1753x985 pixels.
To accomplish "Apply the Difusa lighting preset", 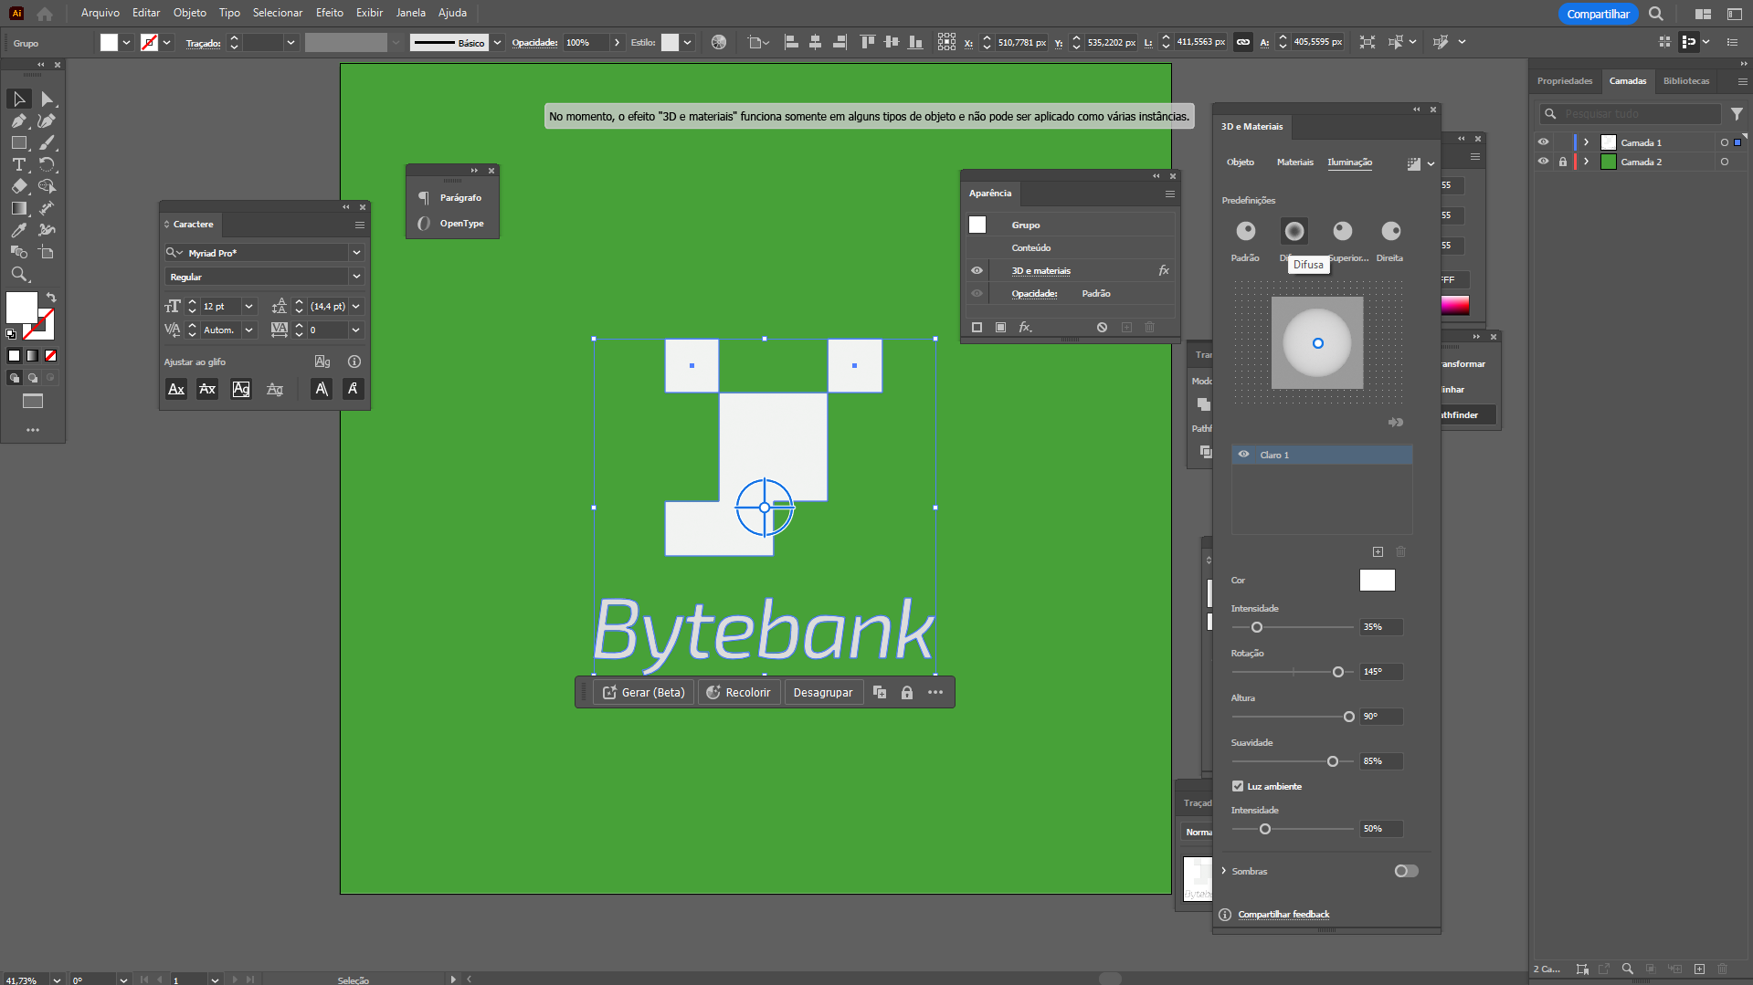I will pos(1294,231).
